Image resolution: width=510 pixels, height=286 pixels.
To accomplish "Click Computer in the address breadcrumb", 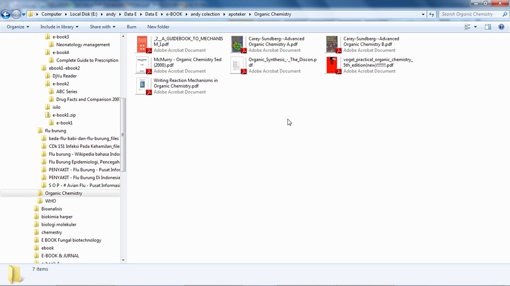I will [x=51, y=14].
